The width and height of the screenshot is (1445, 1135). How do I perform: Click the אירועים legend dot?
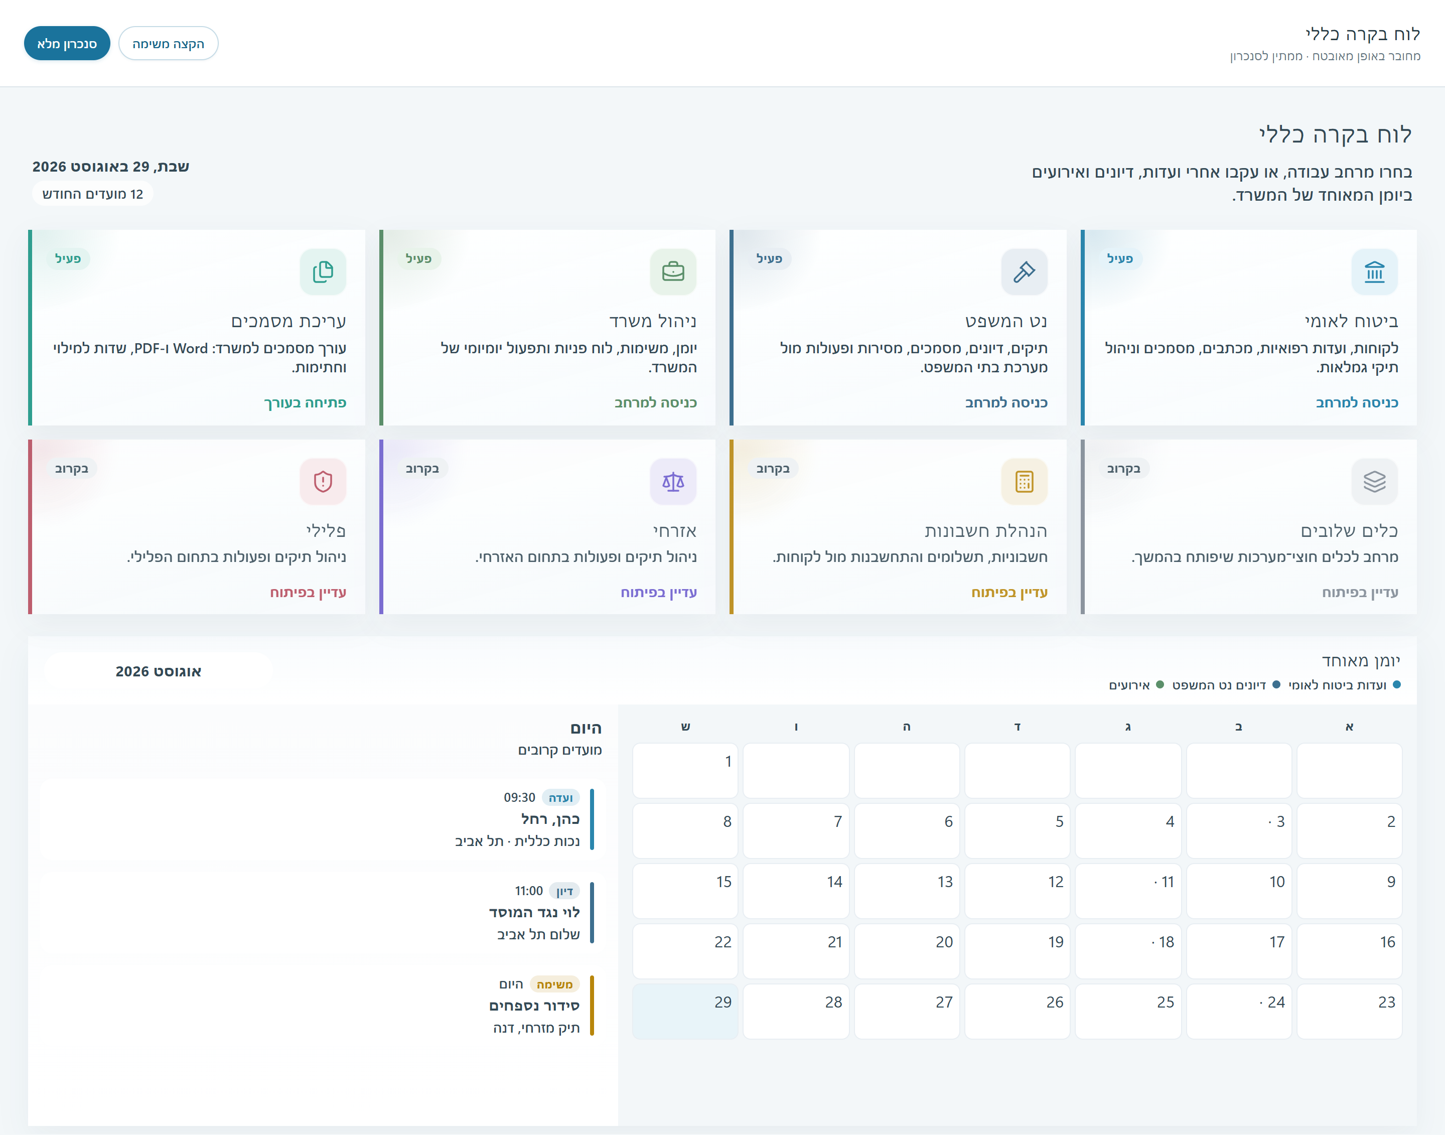pos(1160,684)
